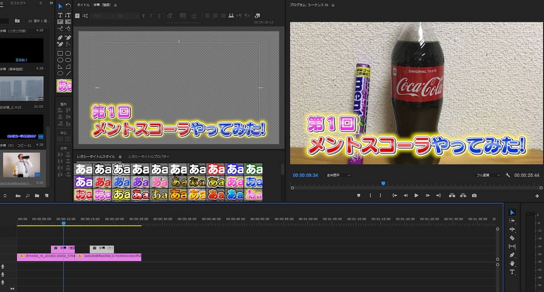Select the Ellipse tool
This screenshot has width=544, height=292.
[x=60, y=73]
